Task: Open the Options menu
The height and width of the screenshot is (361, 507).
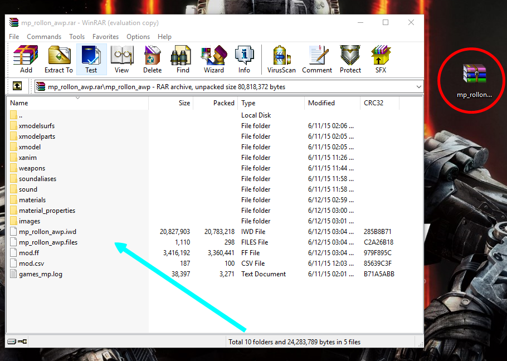Action: tap(138, 37)
